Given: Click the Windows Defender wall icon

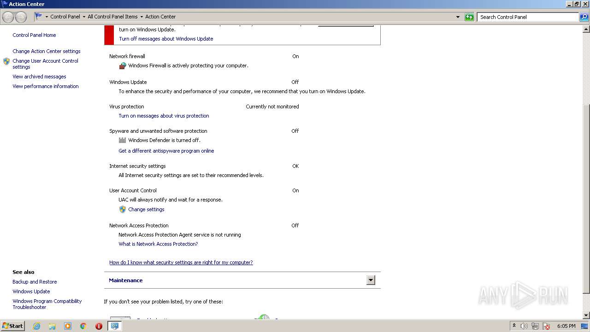Looking at the screenshot, I should point(123,140).
